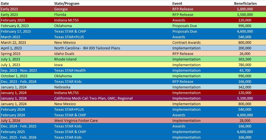Click the 200,000 beneficiaries value
The width and height of the screenshot is (266, 140).
point(245,48)
